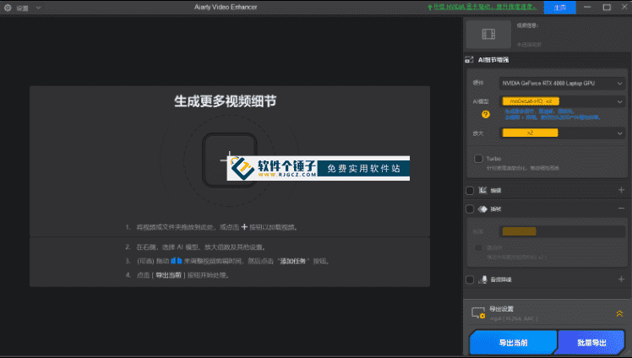
Task: Click the video info filmstrip thumbnail
Action: [488, 35]
